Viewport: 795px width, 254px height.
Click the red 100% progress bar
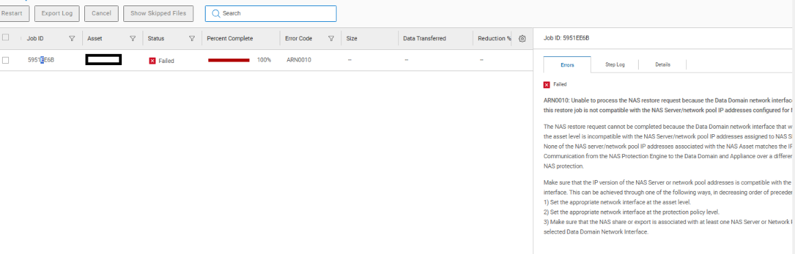[229, 60]
